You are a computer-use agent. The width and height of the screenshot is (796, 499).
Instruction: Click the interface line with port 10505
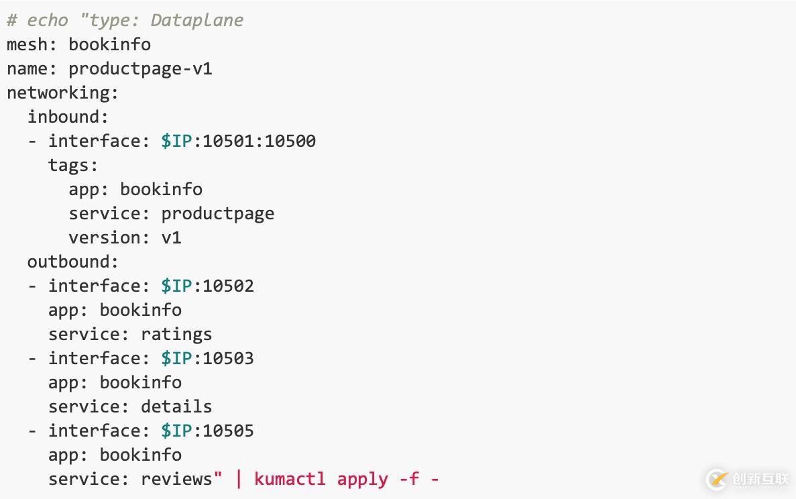click(x=150, y=431)
